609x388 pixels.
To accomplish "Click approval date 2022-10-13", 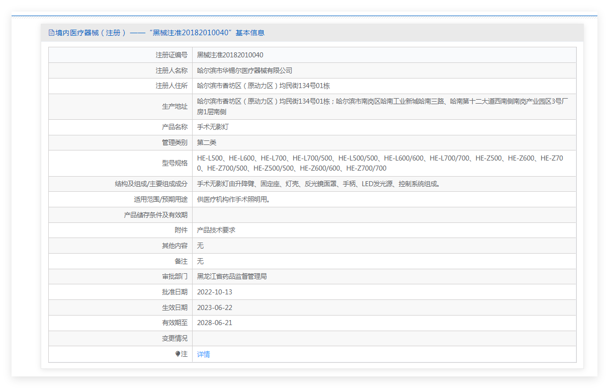I will click(x=215, y=292).
